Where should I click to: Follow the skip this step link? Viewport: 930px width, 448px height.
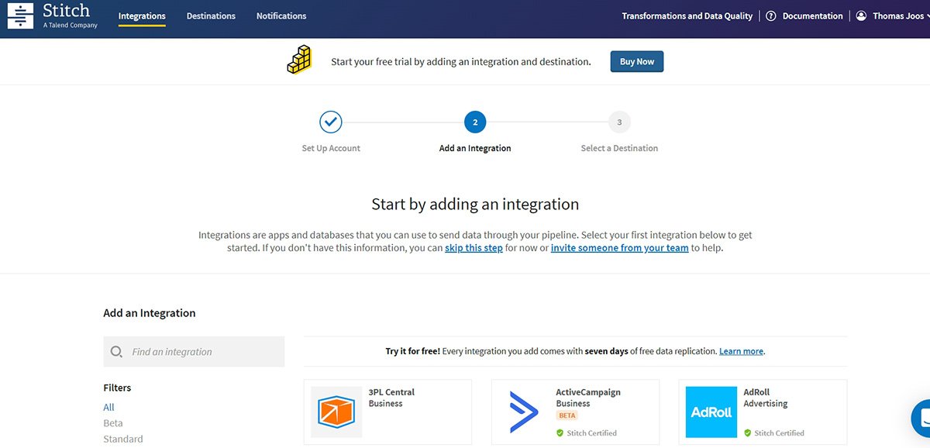(474, 247)
